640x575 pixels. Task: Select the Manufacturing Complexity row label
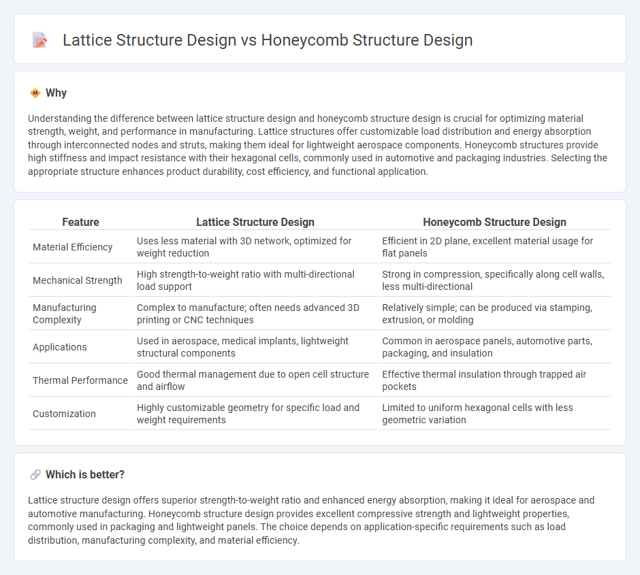[x=65, y=314]
